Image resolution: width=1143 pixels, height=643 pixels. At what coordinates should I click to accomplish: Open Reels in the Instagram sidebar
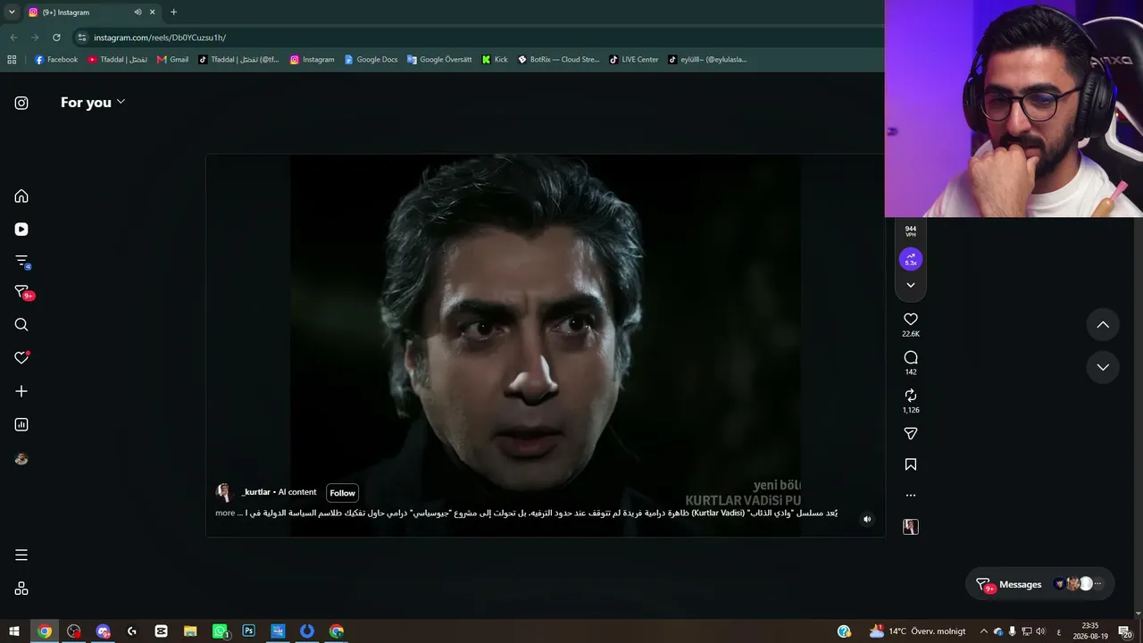click(21, 230)
